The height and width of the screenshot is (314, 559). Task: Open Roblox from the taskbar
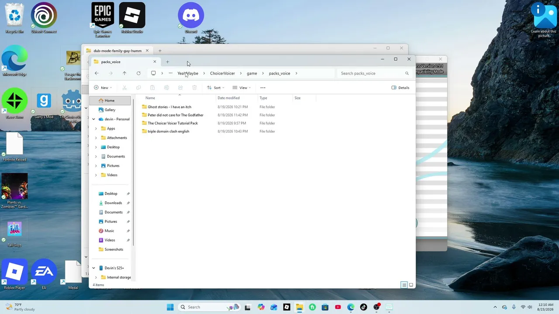(286, 307)
